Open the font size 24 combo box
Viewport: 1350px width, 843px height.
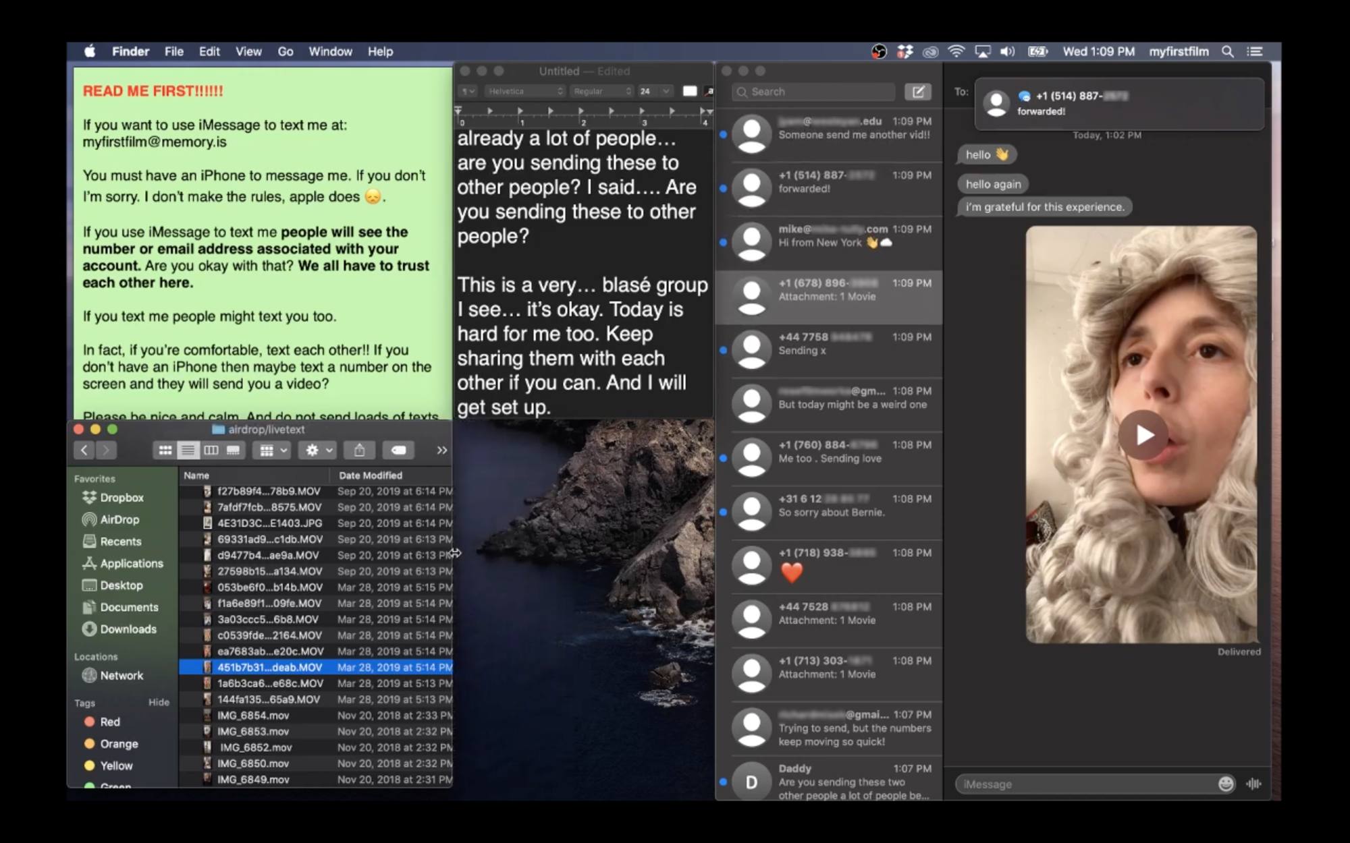[x=655, y=91]
